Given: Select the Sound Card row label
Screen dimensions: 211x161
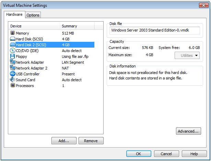Looking at the screenshot, I should tap(26, 80).
